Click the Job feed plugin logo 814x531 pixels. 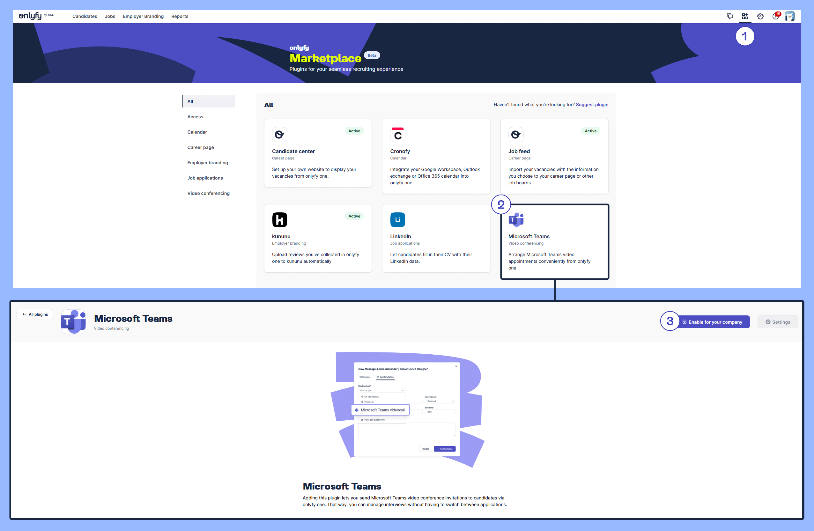click(x=516, y=134)
